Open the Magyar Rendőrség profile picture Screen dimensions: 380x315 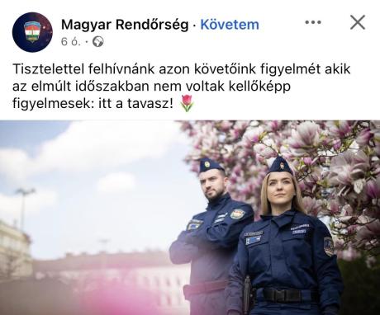(32, 32)
